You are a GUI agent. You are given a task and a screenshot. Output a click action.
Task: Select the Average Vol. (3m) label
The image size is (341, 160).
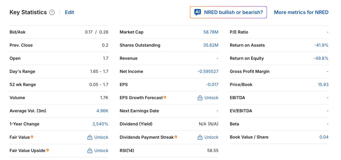click(28, 111)
